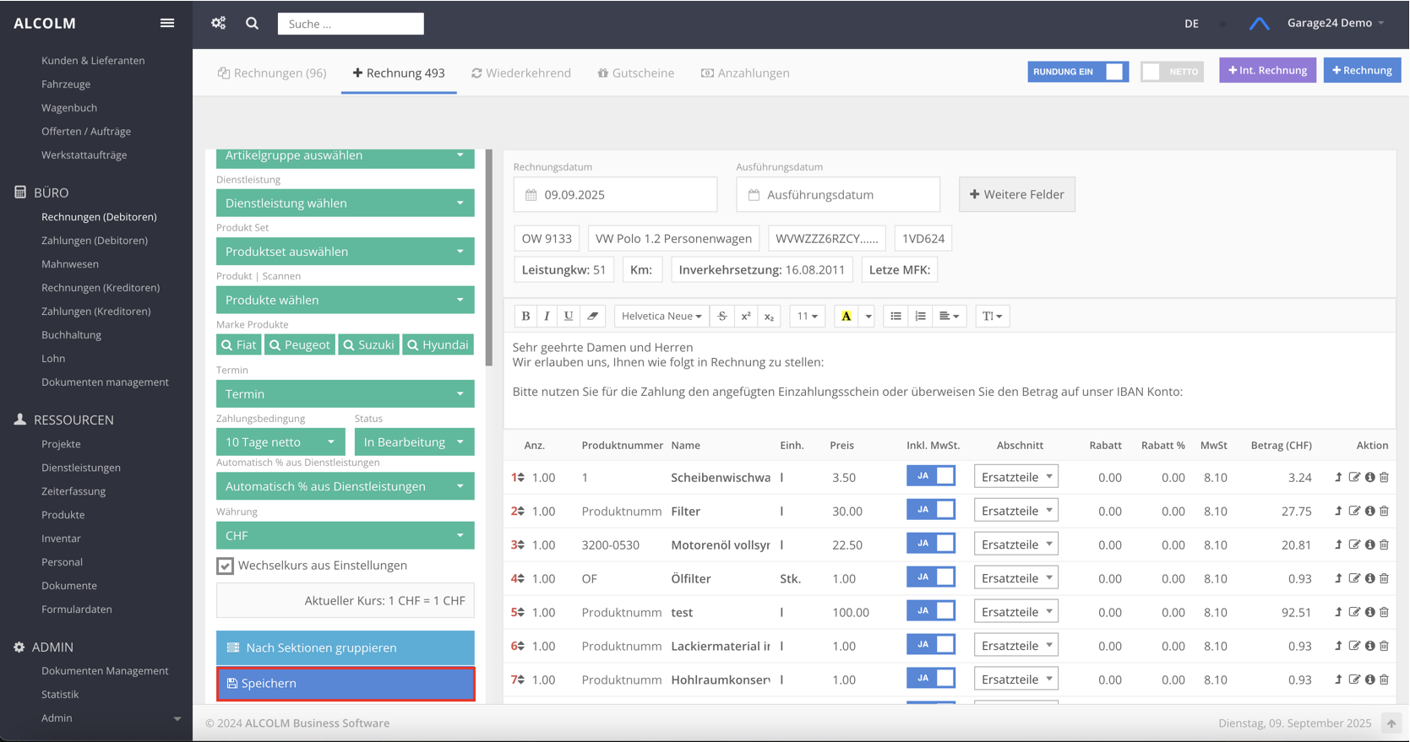Apply bold formatting in editor

tap(525, 316)
